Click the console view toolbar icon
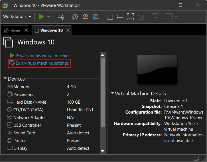The height and width of the screenshot is (162, 207). pos(155,17)
